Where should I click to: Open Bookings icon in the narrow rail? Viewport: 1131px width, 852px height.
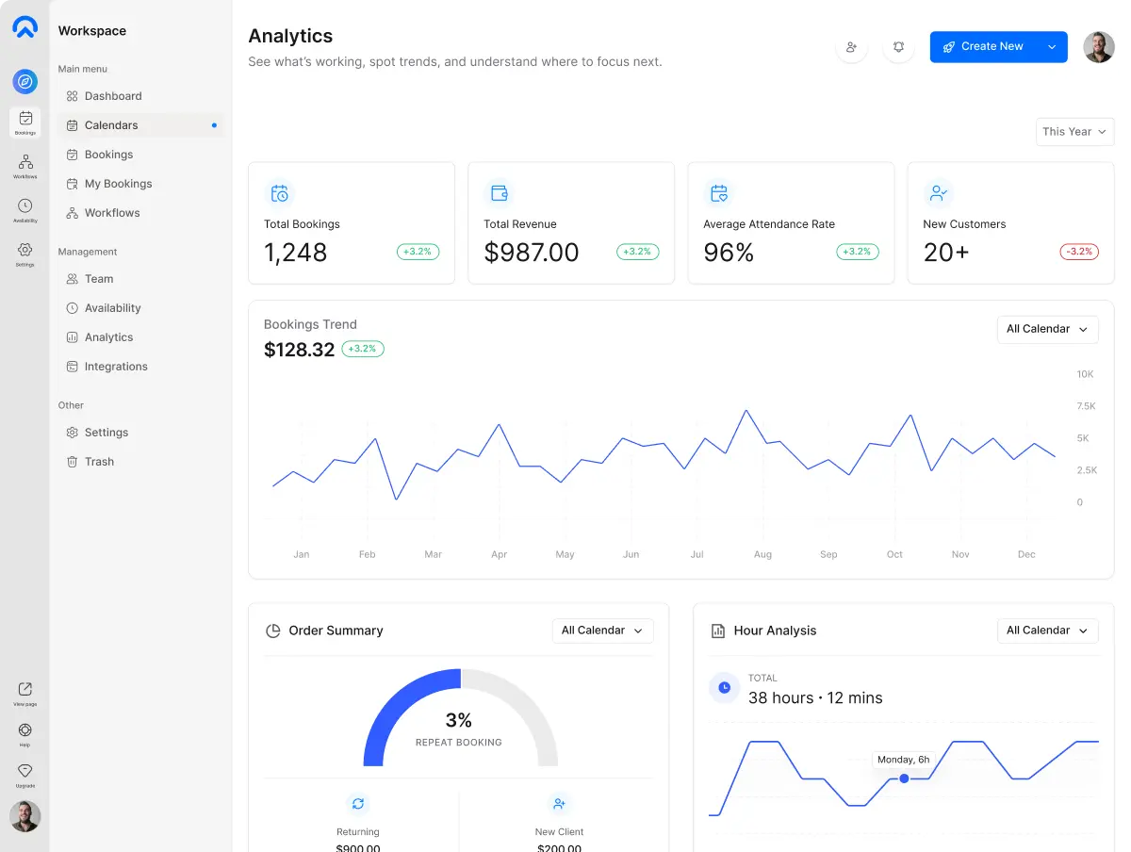pos(25,120)
